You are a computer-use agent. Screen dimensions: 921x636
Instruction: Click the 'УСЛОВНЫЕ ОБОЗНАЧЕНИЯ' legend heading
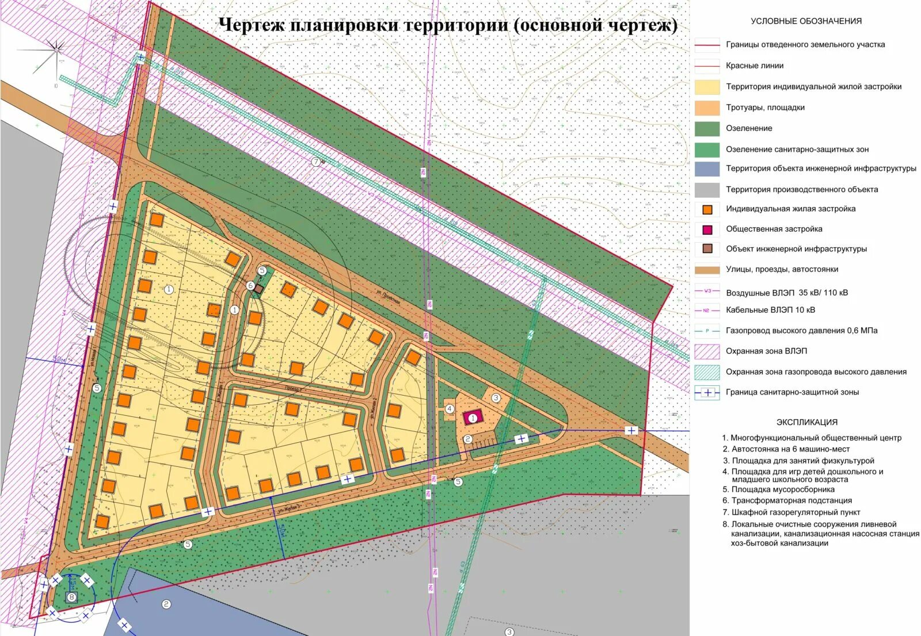pyautogui.click(x=806, y=21)
